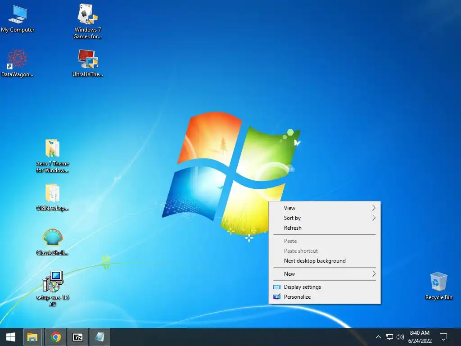Open the Action Center notifications icon
461x346 pixels.
443,337
